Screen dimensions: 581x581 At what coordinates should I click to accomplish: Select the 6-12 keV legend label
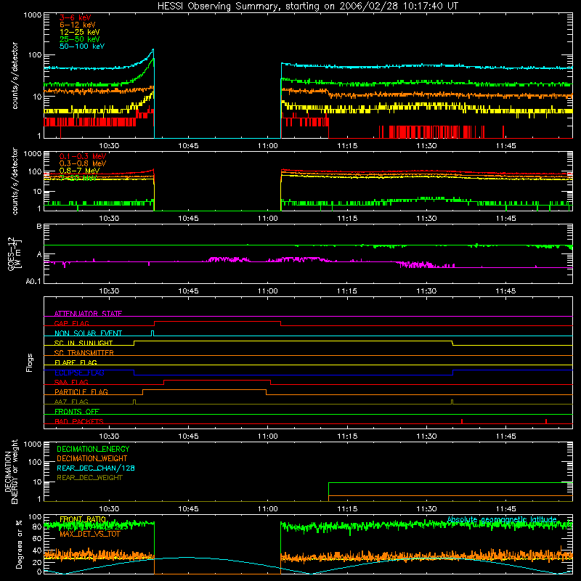[78, 25]
